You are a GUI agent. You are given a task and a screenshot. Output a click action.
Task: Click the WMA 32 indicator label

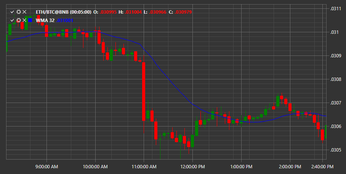[45, 21]
